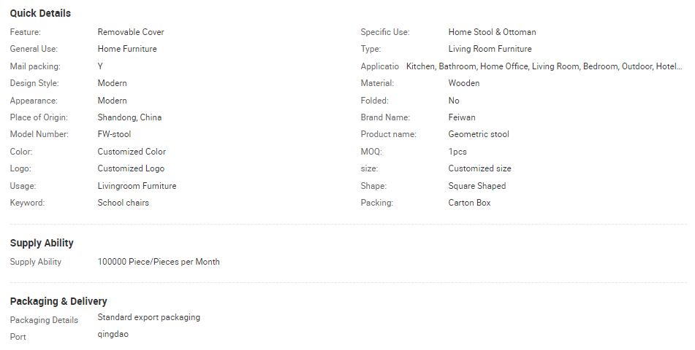This screenshot has width=695, height=350.
Task: Select the FW-stool model number
Action: pyautogui.click(x=114, y=134)
